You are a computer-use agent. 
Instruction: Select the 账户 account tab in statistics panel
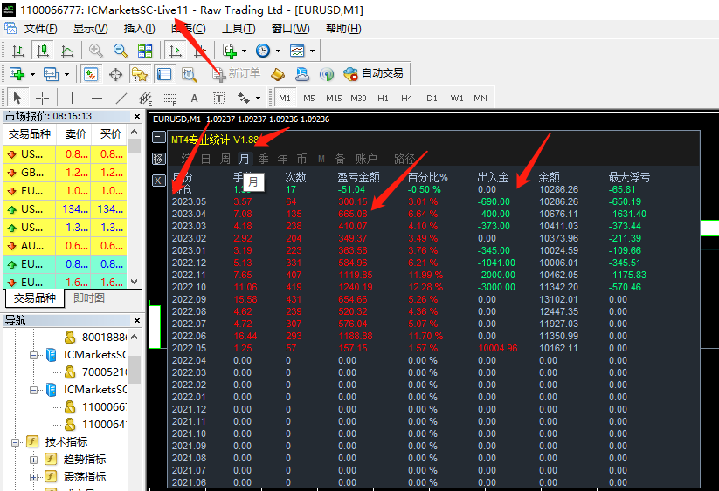point(366,159)
